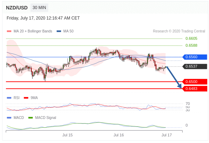Select the red 0.6500 support tag
The width and height of the screenshot is (209, 143).
click(195, 82)
